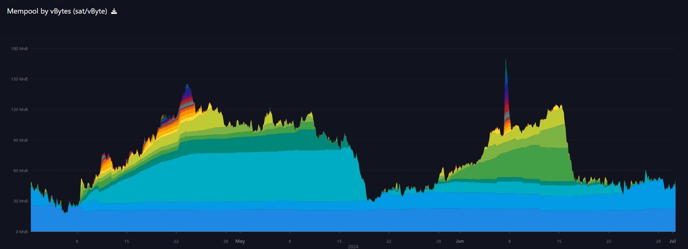Click the 120 MvB y-axis label
688x249 pixels.
coord(19,109)
